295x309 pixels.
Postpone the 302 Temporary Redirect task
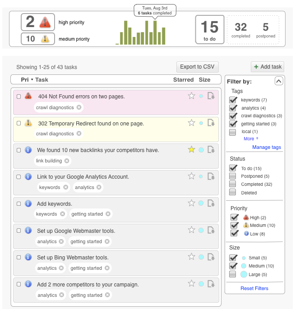(x=211, y=123)
